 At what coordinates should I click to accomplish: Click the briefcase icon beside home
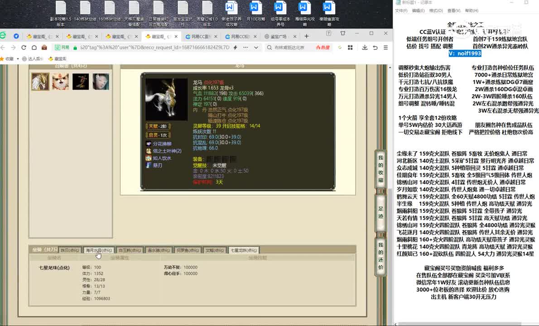click(44, 48)
